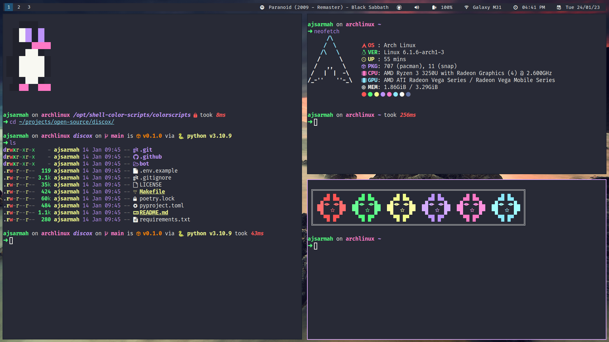
Task: Mute audio via the speaker icon
Action: pyautogui.click(x=416, y=7)
